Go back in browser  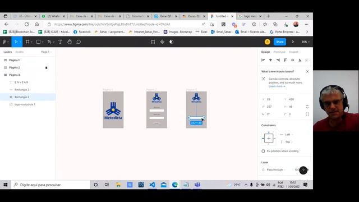6,24
